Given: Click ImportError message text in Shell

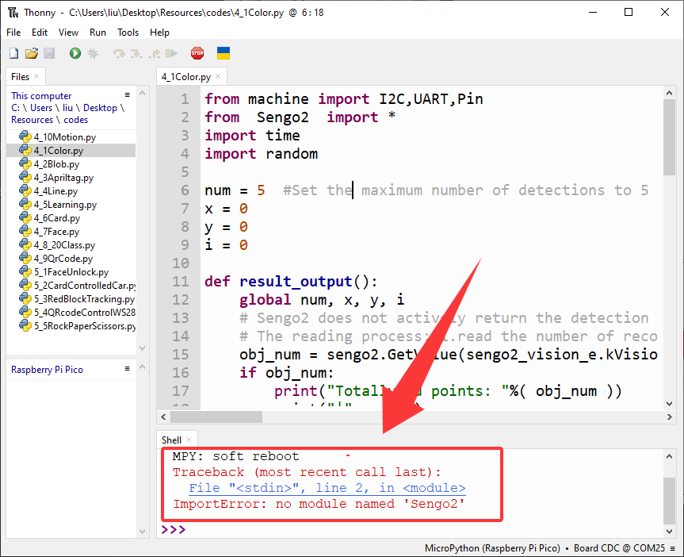Looking at the screenshot, I should pos(319,504).
